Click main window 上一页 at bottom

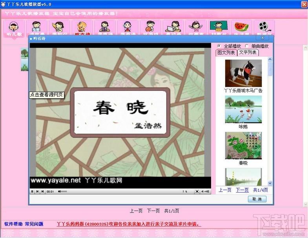coord(136,211)
